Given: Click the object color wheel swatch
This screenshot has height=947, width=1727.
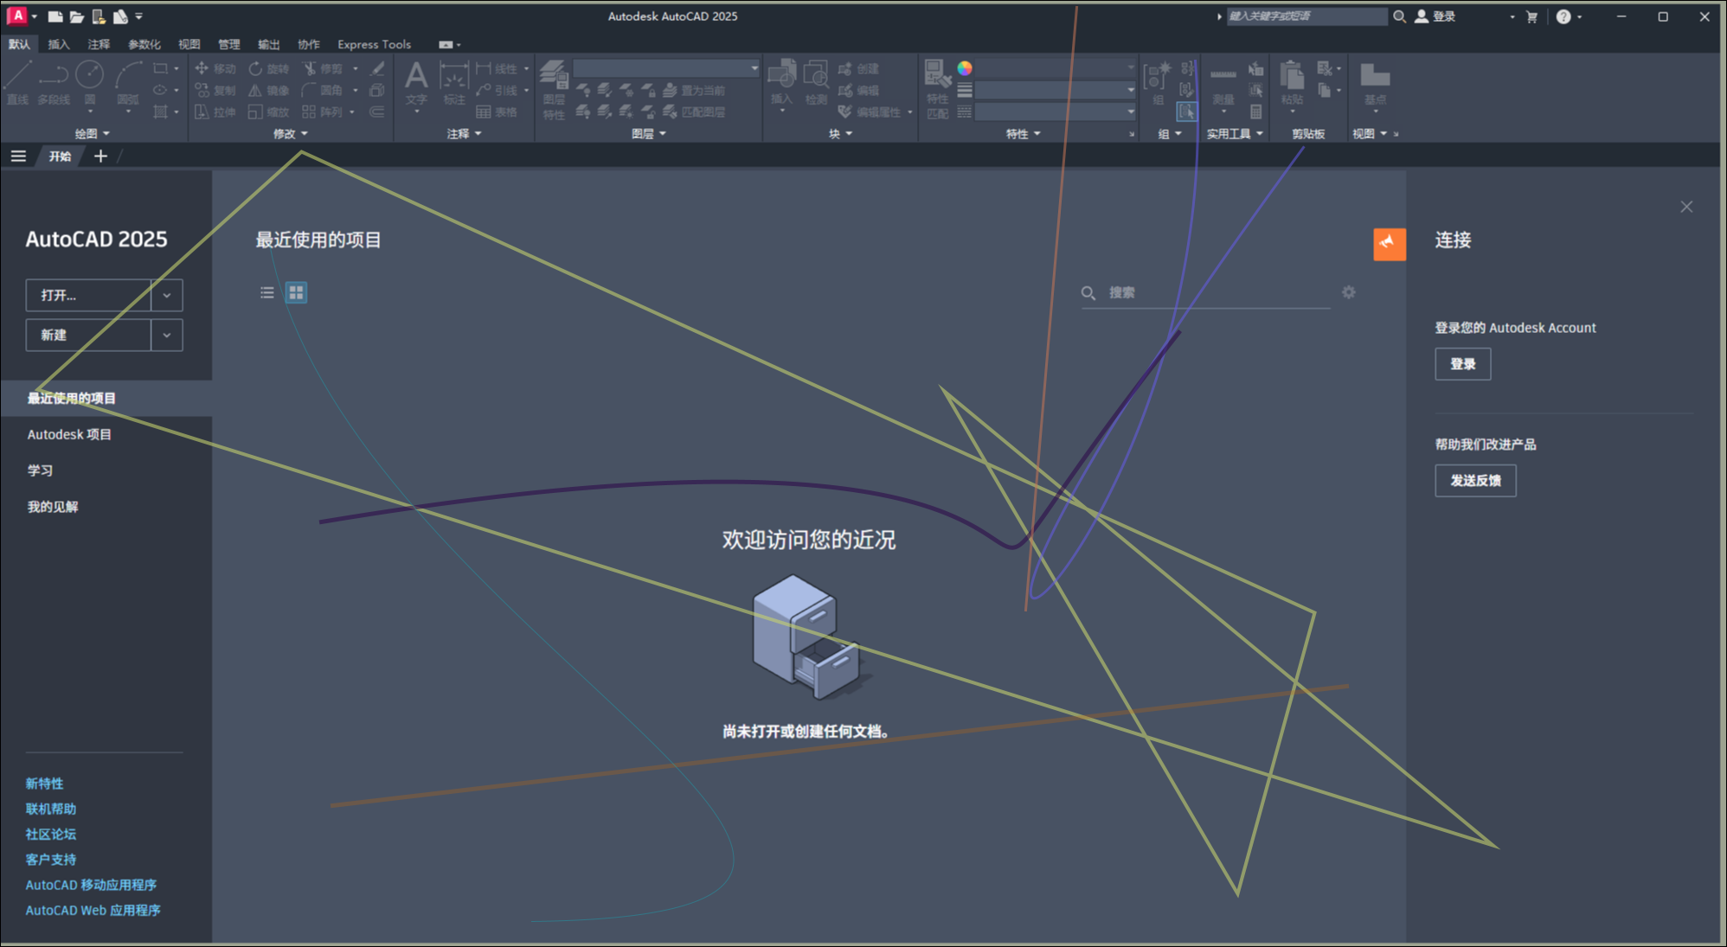Looking at the screenshot, I should click(965, 68).
